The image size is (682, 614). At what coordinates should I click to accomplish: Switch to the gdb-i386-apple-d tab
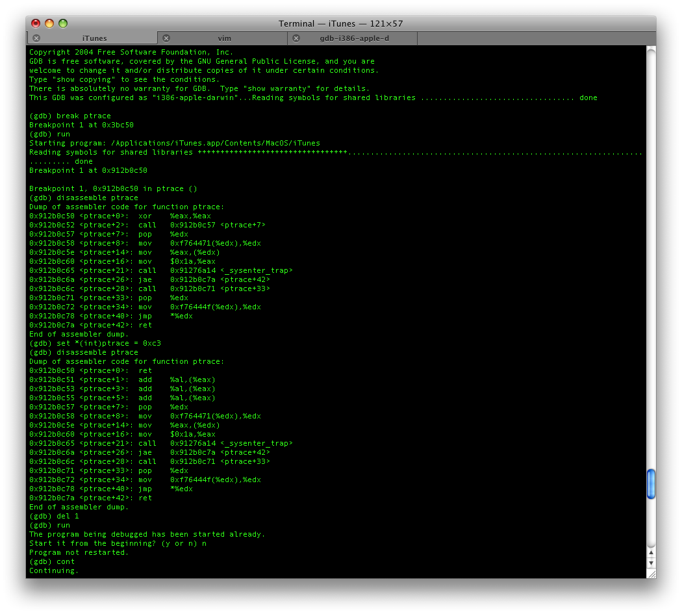click(353, 38)
